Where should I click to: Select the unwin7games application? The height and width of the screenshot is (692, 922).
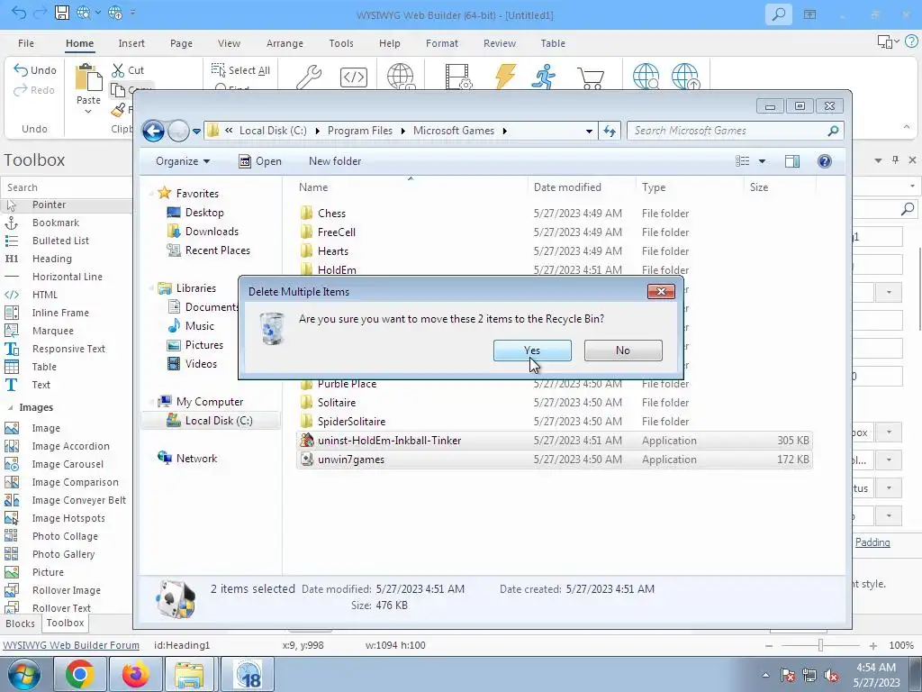pos(554,459)
